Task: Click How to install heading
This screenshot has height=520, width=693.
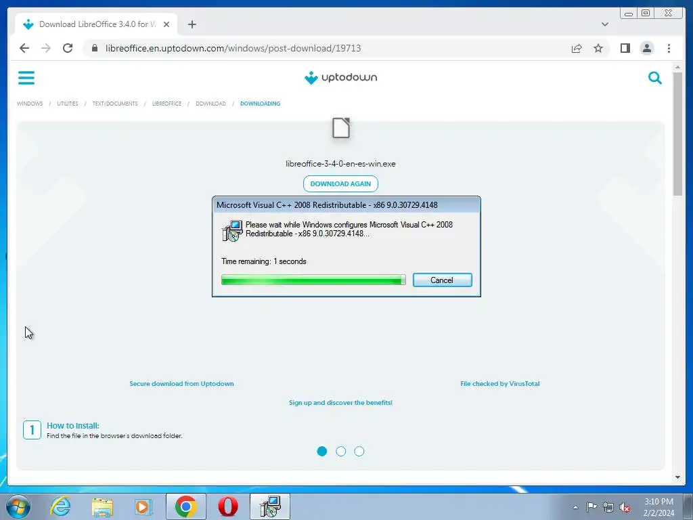Action: pyautogui.click(x=73, y=425)
